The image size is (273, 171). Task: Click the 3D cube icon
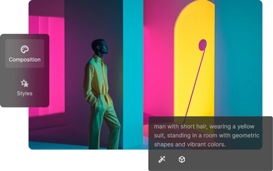[x=182, y=159]
